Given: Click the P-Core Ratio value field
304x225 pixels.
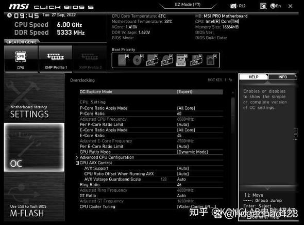Looking at the screenshot, I should tap(179, 114).
